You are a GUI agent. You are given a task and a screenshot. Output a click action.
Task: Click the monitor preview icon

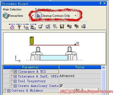point(41,27)
